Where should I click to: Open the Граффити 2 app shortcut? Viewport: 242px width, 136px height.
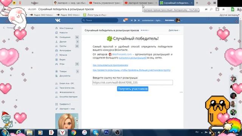pyautogui.click(x=65, y=104)
